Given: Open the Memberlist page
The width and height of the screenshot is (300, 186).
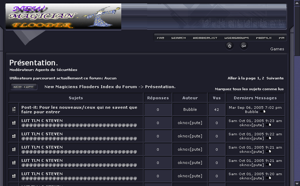Looking at the screenshot, I should 205,38.
